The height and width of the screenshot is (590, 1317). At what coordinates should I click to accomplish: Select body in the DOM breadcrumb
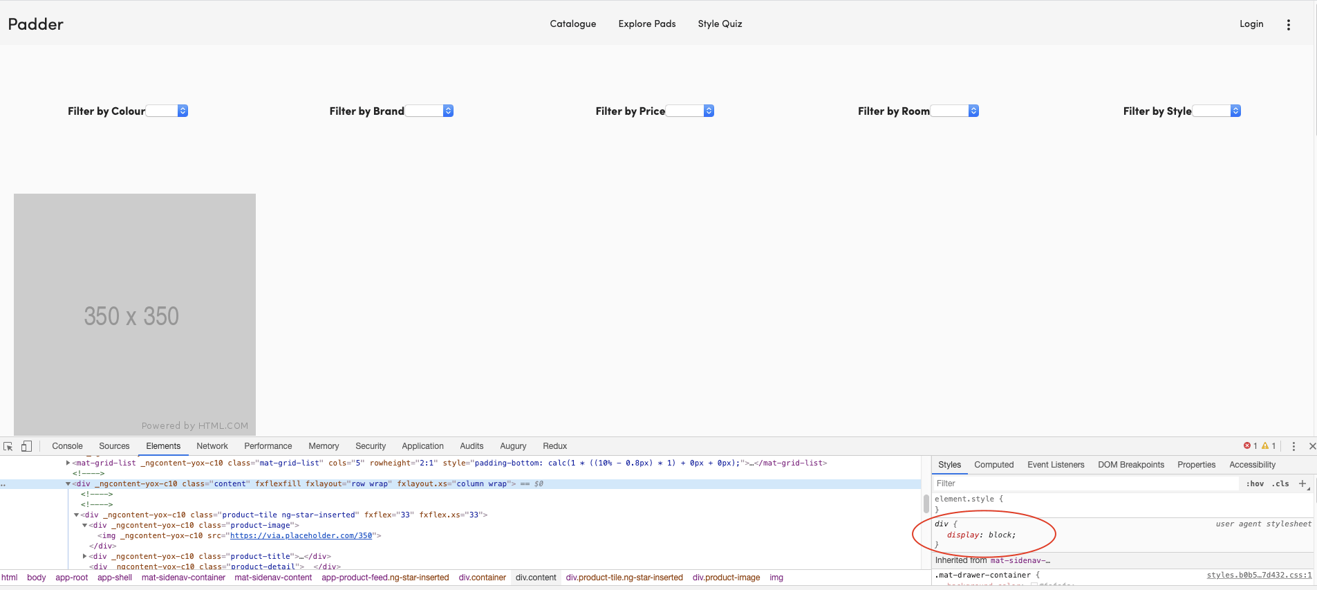click(x=37, y=578)
